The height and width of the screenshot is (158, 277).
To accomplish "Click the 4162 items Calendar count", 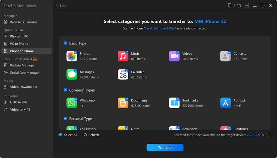I will tap(139, 77).
